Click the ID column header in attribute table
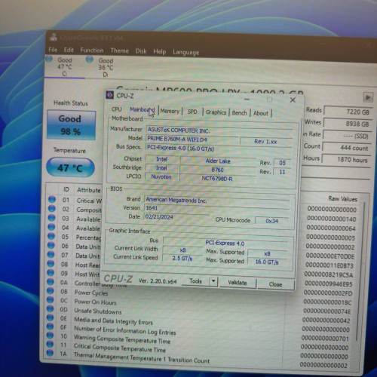 [x=66, y=189]
